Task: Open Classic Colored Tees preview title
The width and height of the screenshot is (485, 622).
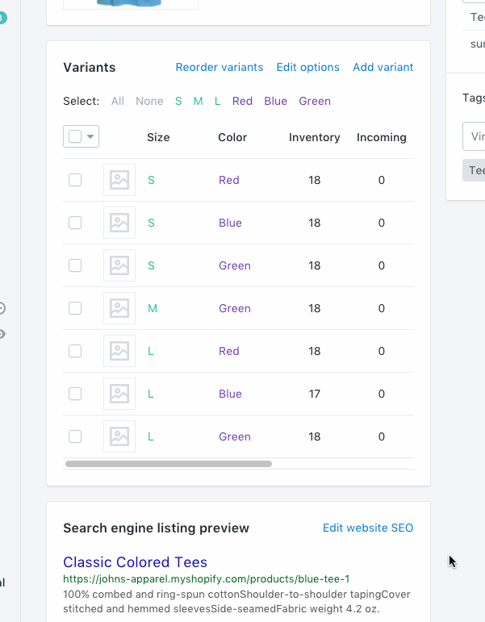Action: 135,562
